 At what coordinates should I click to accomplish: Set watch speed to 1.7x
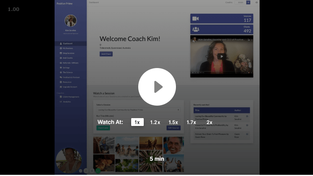coord(191,122)
